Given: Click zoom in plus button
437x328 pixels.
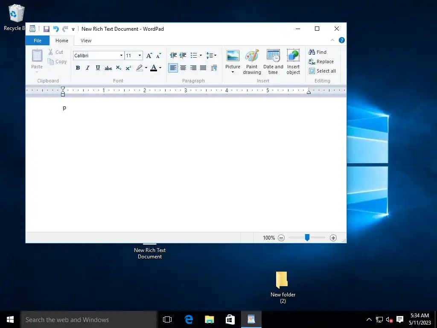Looking at the screenshot, I should [333, 238].
